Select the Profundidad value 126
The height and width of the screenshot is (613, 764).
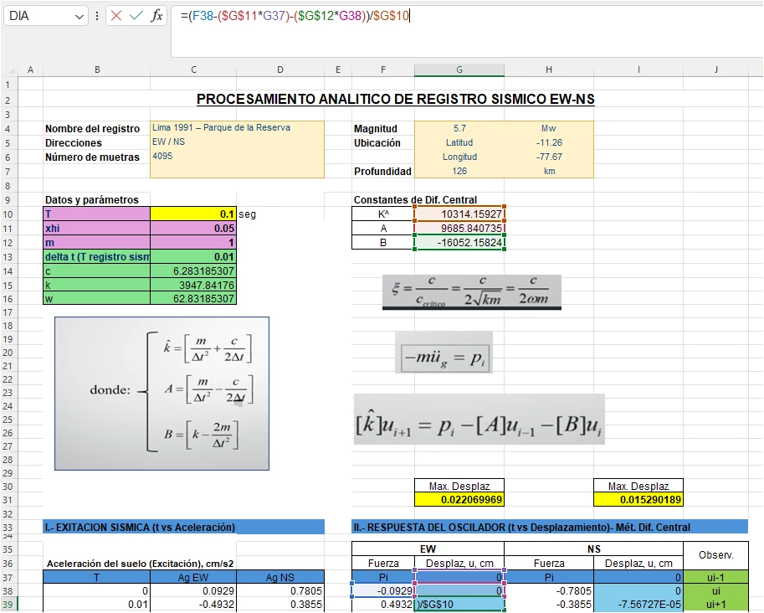(459, 171)
